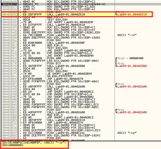Viewport: 161px width, 149px height.
Task: Click the EDX=00000003 info line
Action: coord(13,145)
